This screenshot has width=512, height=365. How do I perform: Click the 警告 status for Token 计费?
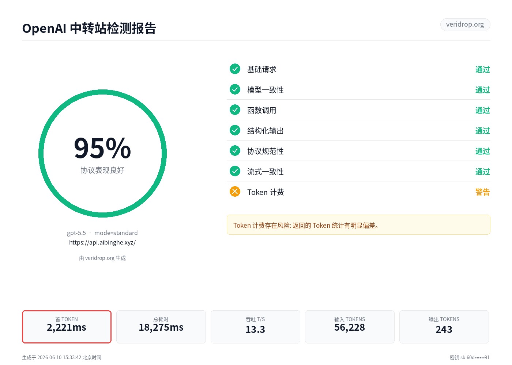click(482, 192)
